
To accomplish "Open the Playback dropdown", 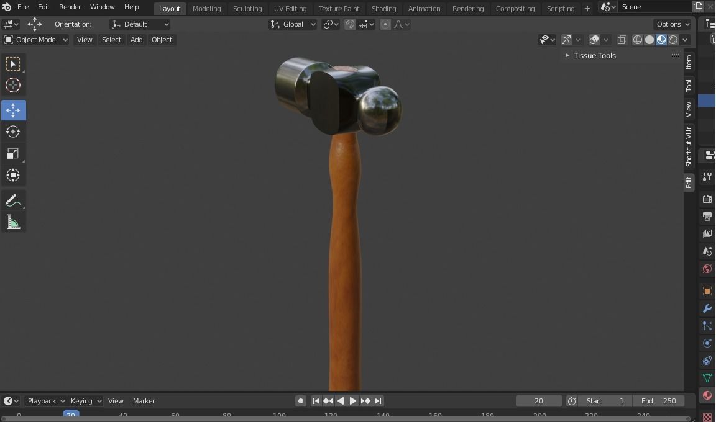I will point(45,401).
